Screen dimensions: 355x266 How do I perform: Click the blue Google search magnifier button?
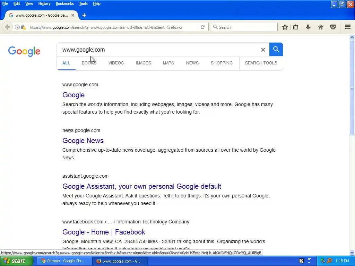coord(276,49)
